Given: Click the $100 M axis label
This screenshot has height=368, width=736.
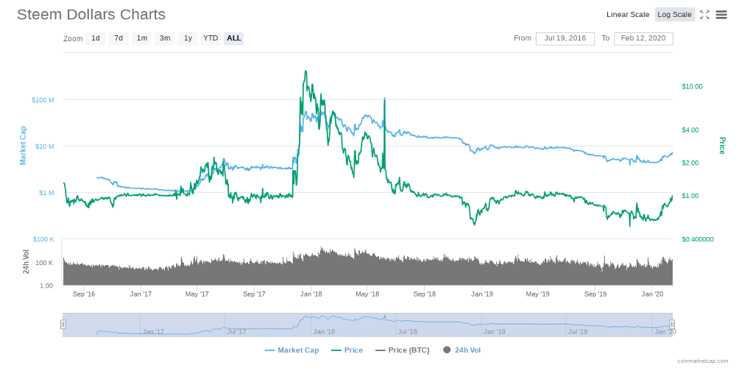Looking at the screenshot, I should click(42, 100).
